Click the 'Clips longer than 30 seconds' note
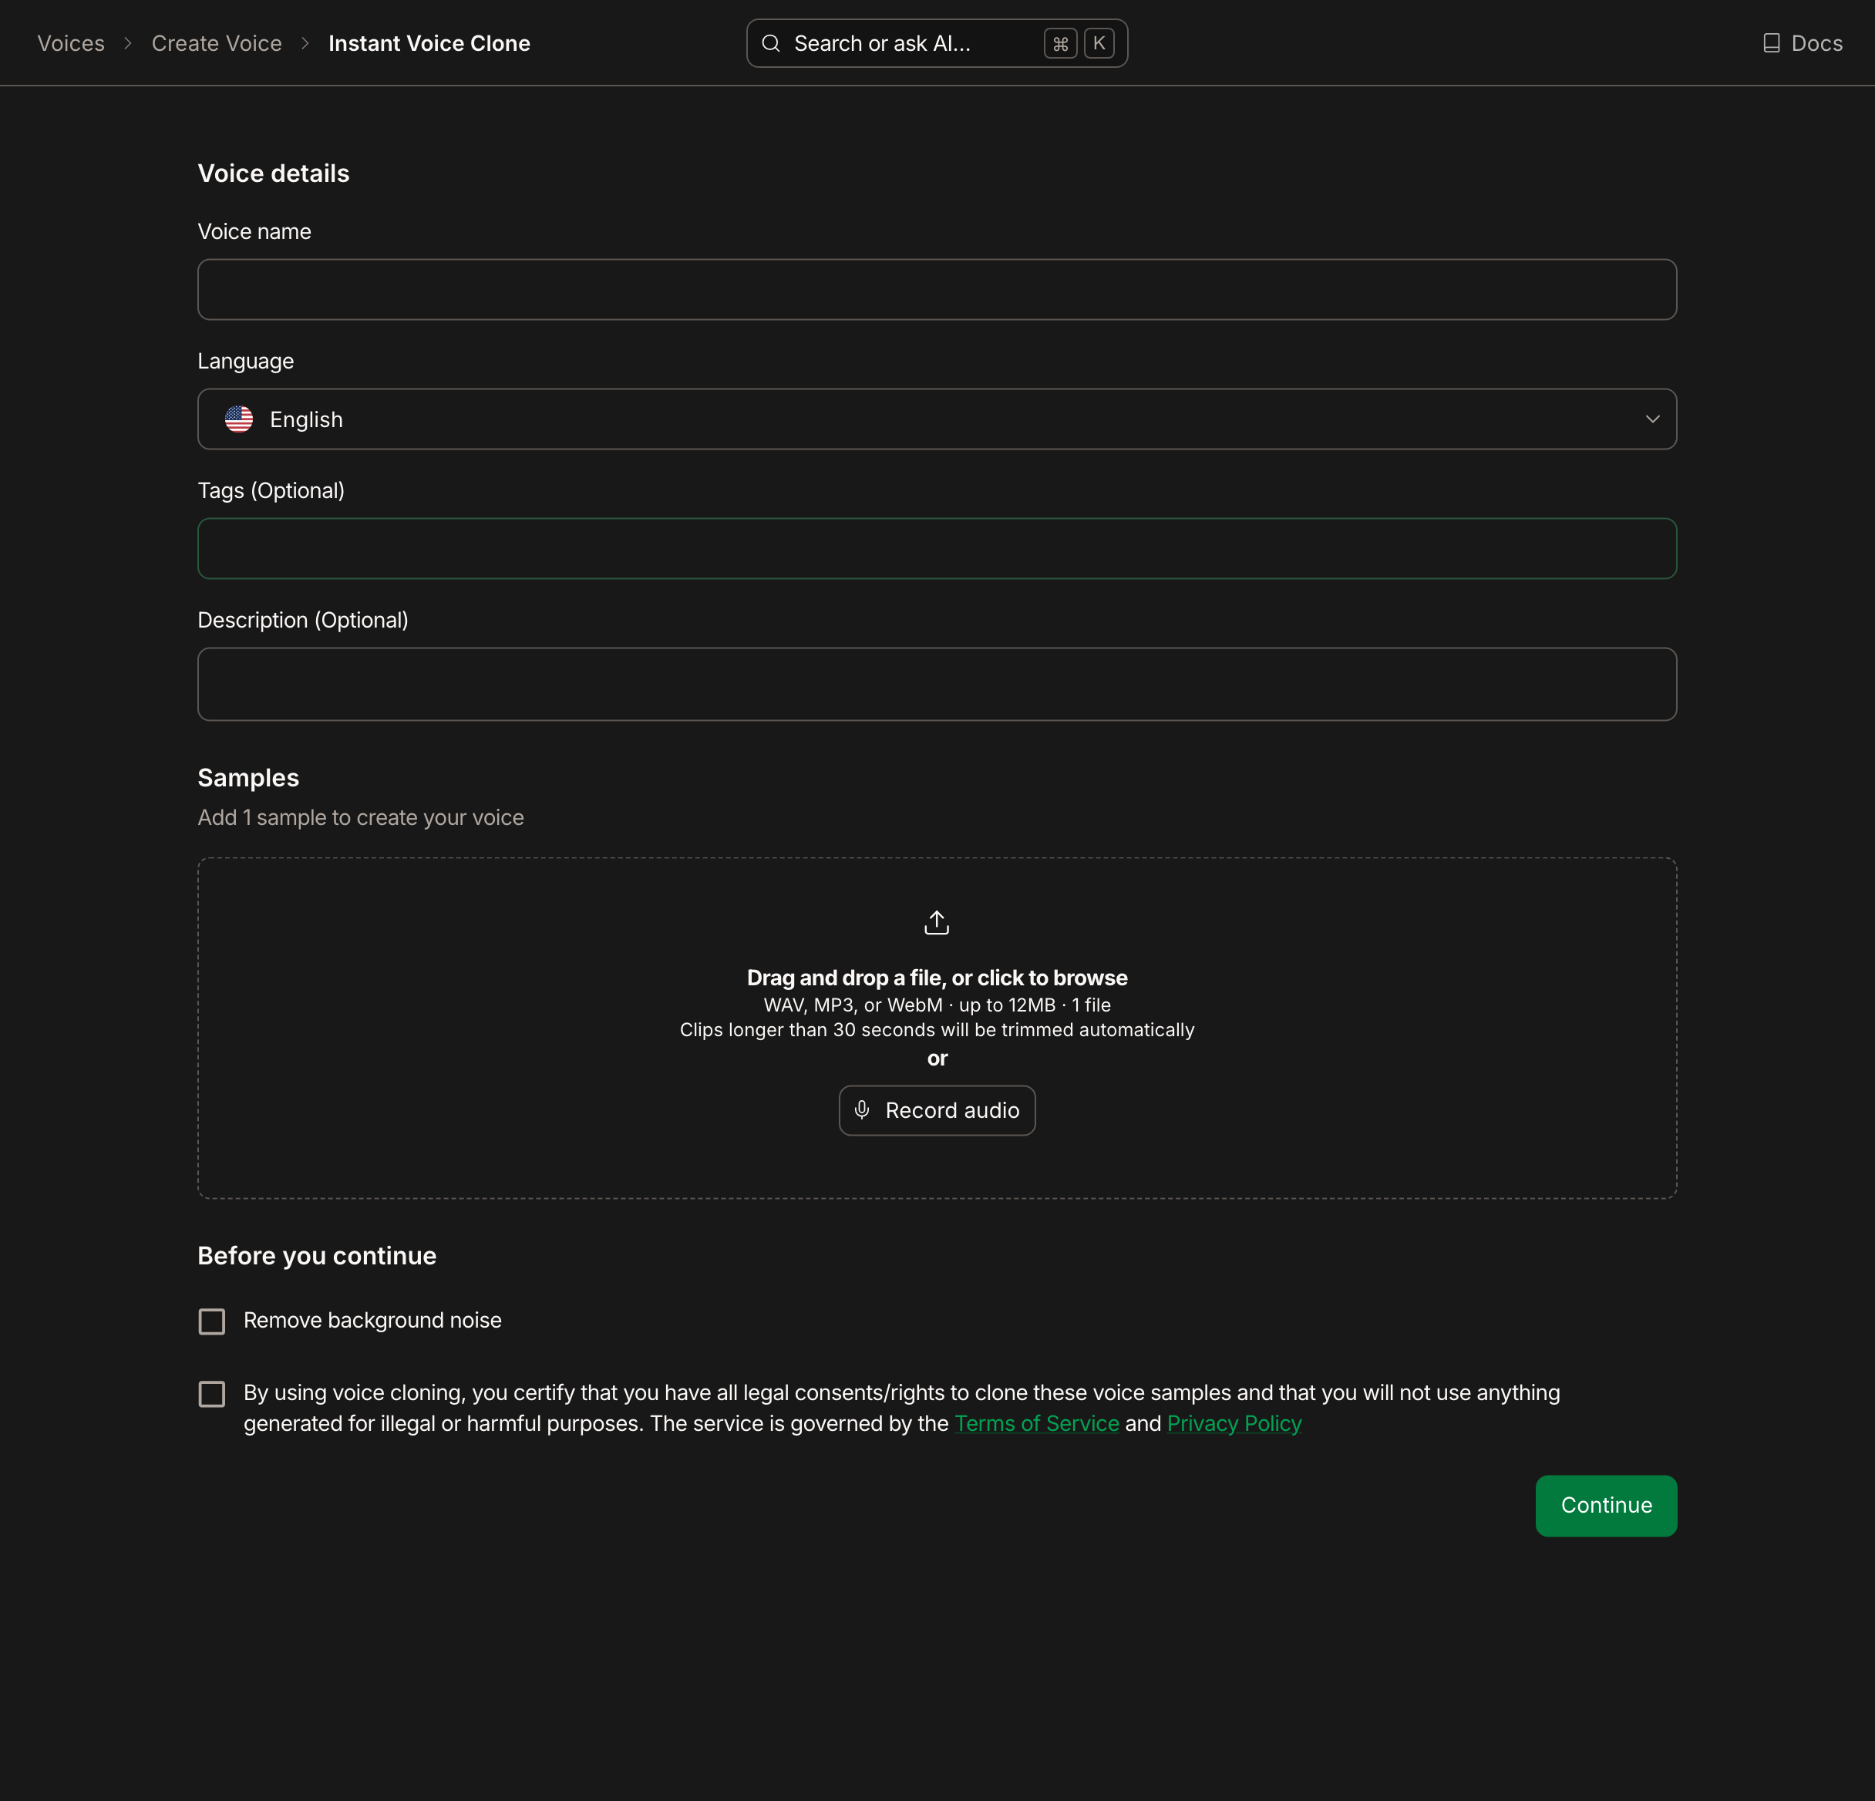 [x=937, y=1029]
